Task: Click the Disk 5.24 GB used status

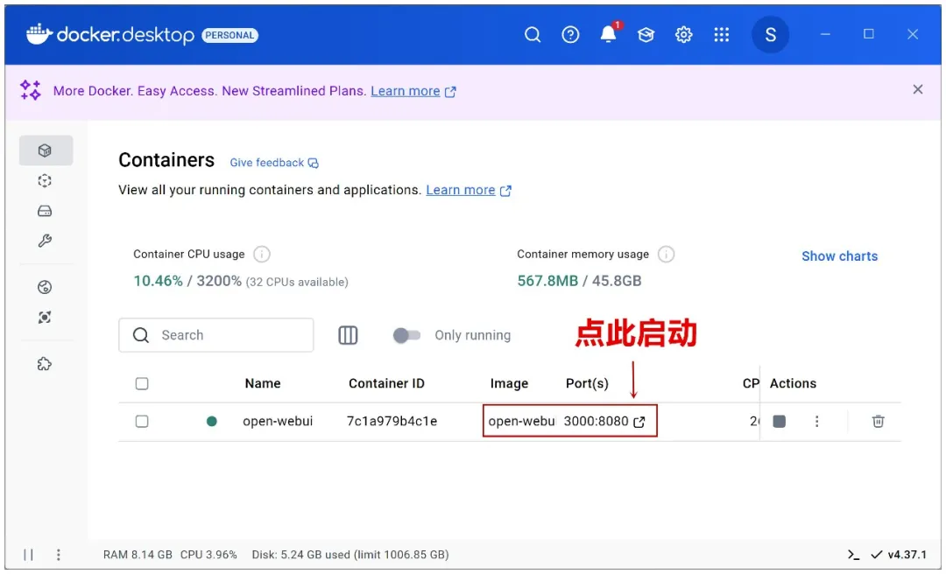Action: pyautogui.click(x=349, y=555)
